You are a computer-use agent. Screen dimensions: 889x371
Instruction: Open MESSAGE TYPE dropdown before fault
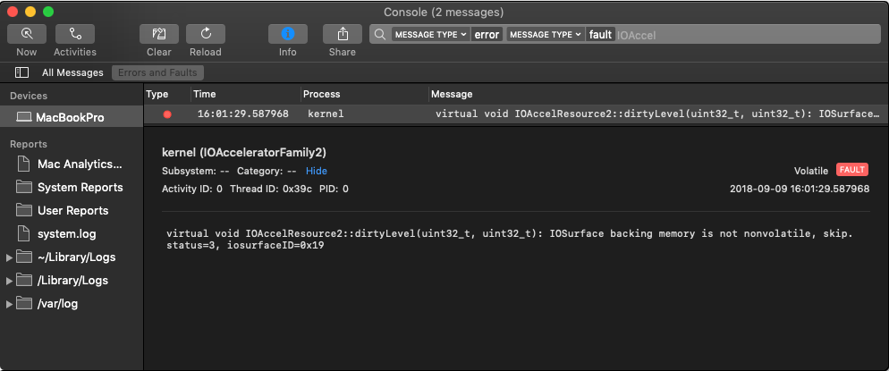point(545,35)
